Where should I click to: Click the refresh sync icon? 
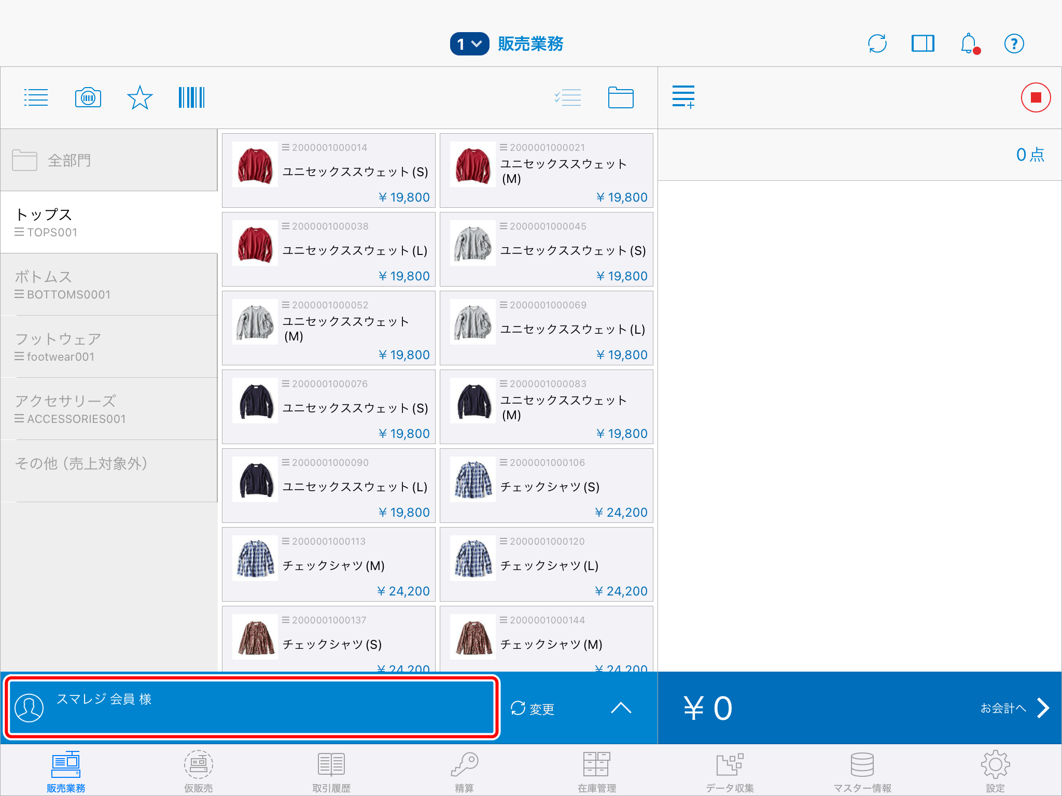877,44
